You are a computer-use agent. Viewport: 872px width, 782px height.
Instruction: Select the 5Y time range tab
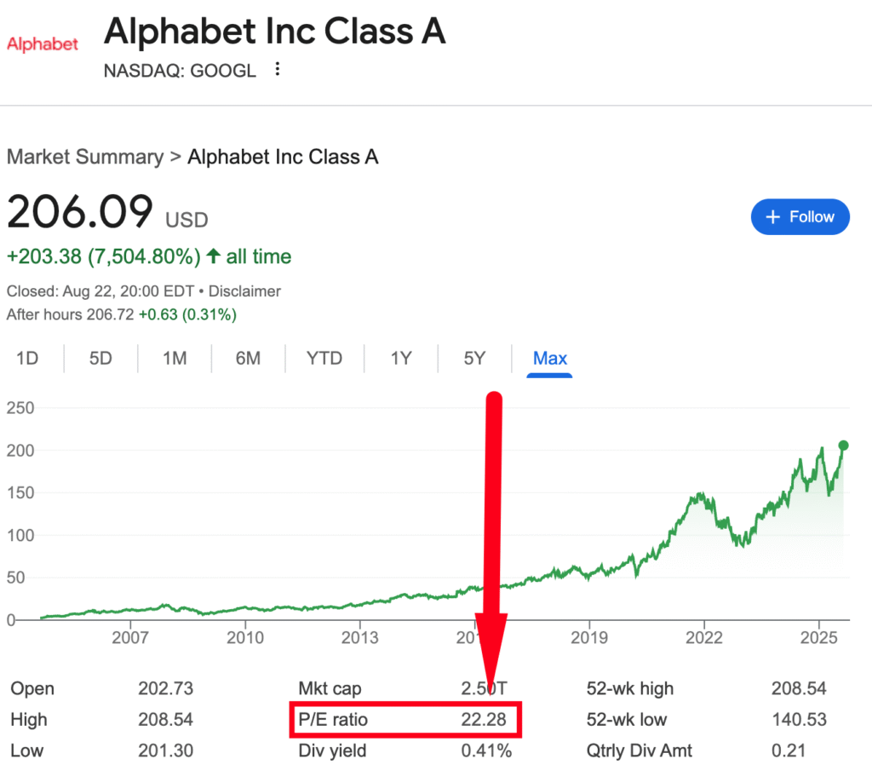coord(474,358)
